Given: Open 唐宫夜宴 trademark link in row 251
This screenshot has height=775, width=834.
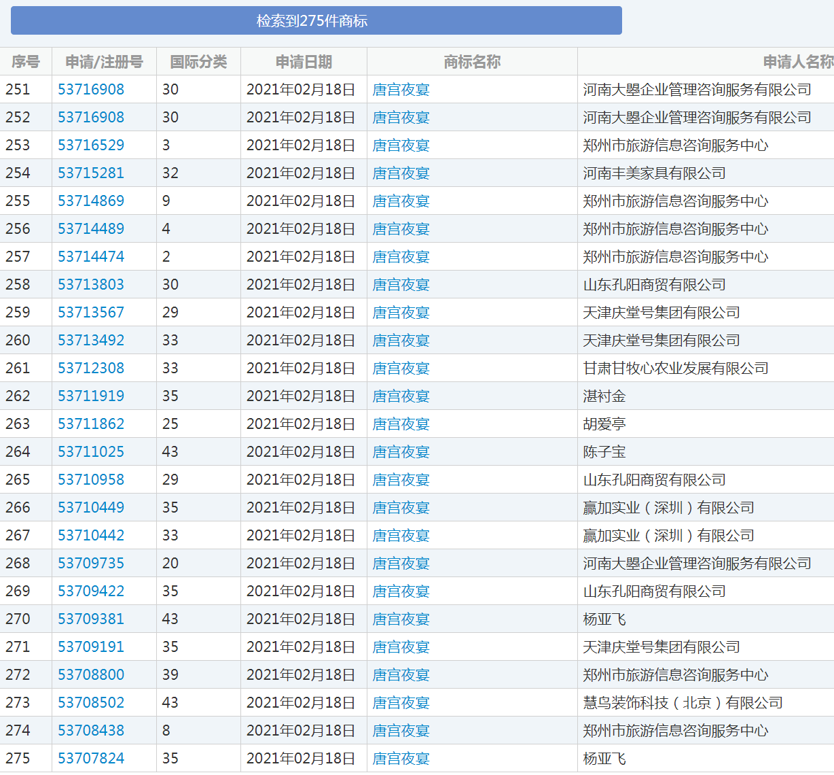Looking at the screenshot, I should tap(401, 89).
